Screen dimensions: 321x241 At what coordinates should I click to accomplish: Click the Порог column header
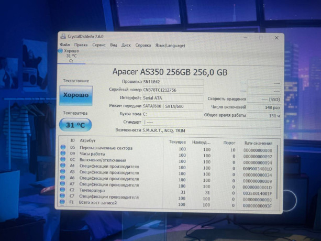coord(229,143)
